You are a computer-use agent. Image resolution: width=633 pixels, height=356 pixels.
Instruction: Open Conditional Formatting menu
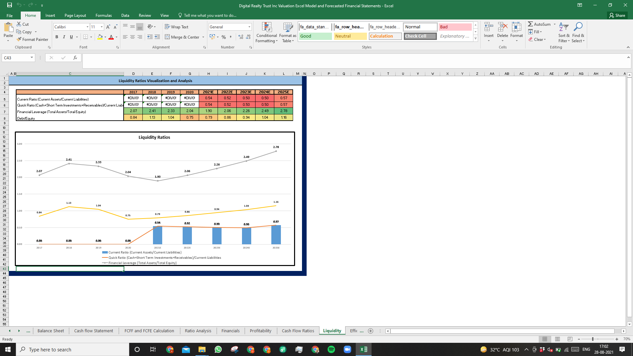coord(266,32)
